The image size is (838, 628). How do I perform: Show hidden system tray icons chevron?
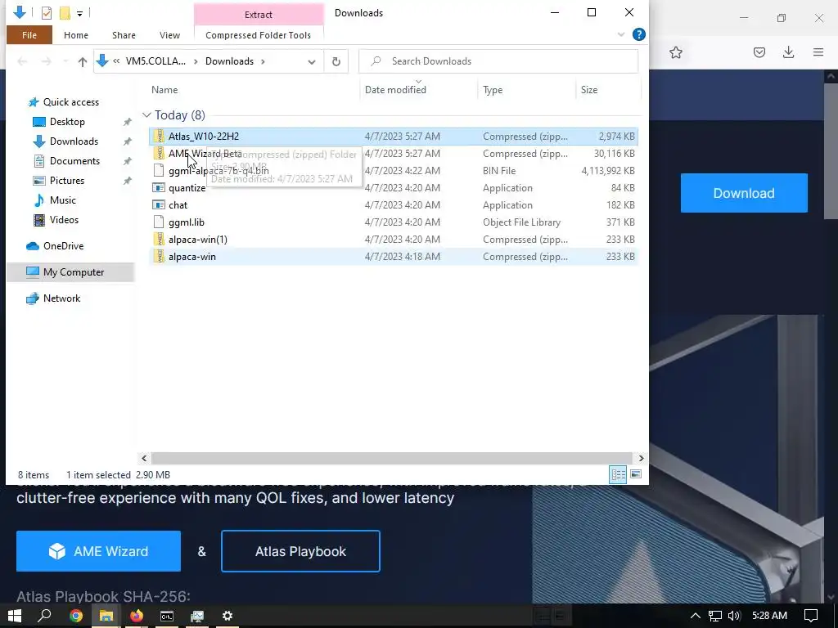point(696,616)
